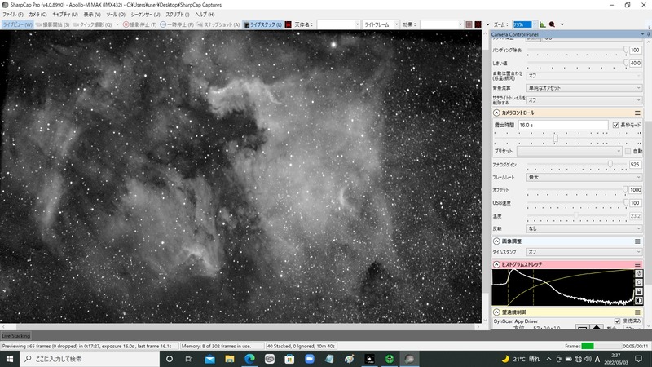Open the キャプチャ (U) menu
652x367 pixels.
pyautogui.click(x=65, y=15)
